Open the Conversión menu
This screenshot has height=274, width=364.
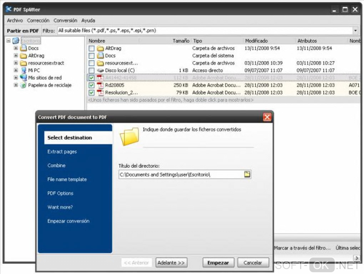(65, 20)
